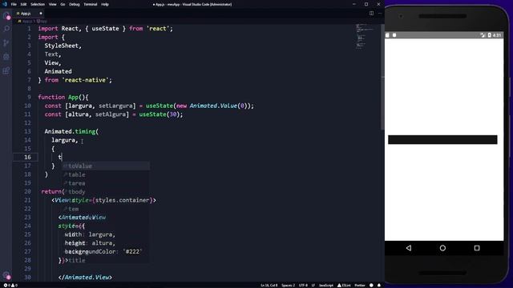The height and width of the screenshot is (288, 513).
Task: Open the notifications bell in status bar
Action: (379, 285)
